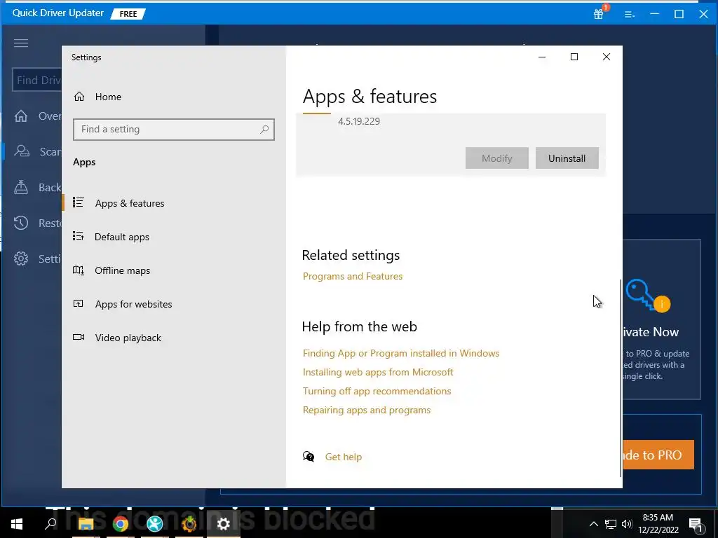Open Restore icon in Quick Driver Updater sidebar
This screenshot has height=538, width=718.
click(x=21, y=223)
